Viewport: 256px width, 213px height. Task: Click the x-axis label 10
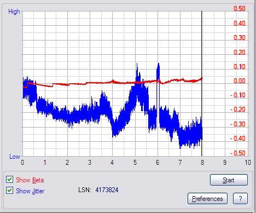point(248,162)
